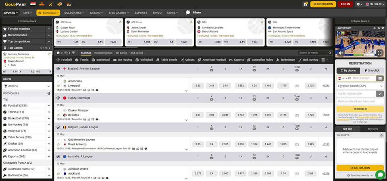Expand the Aston Villa vs Liverpool match row
The width and height of the screenshot is (387, 181).
[186, 91]
